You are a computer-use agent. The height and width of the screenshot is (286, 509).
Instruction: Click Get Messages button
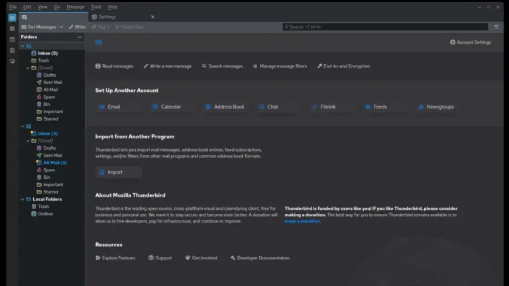coord(38,27)
